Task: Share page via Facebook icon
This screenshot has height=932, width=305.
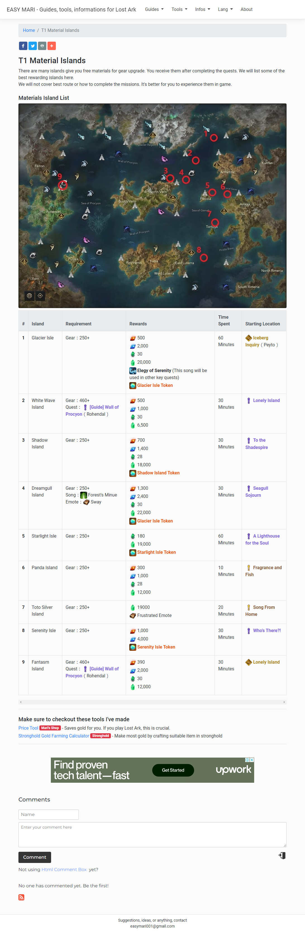Action: click(x=23, y=46)
